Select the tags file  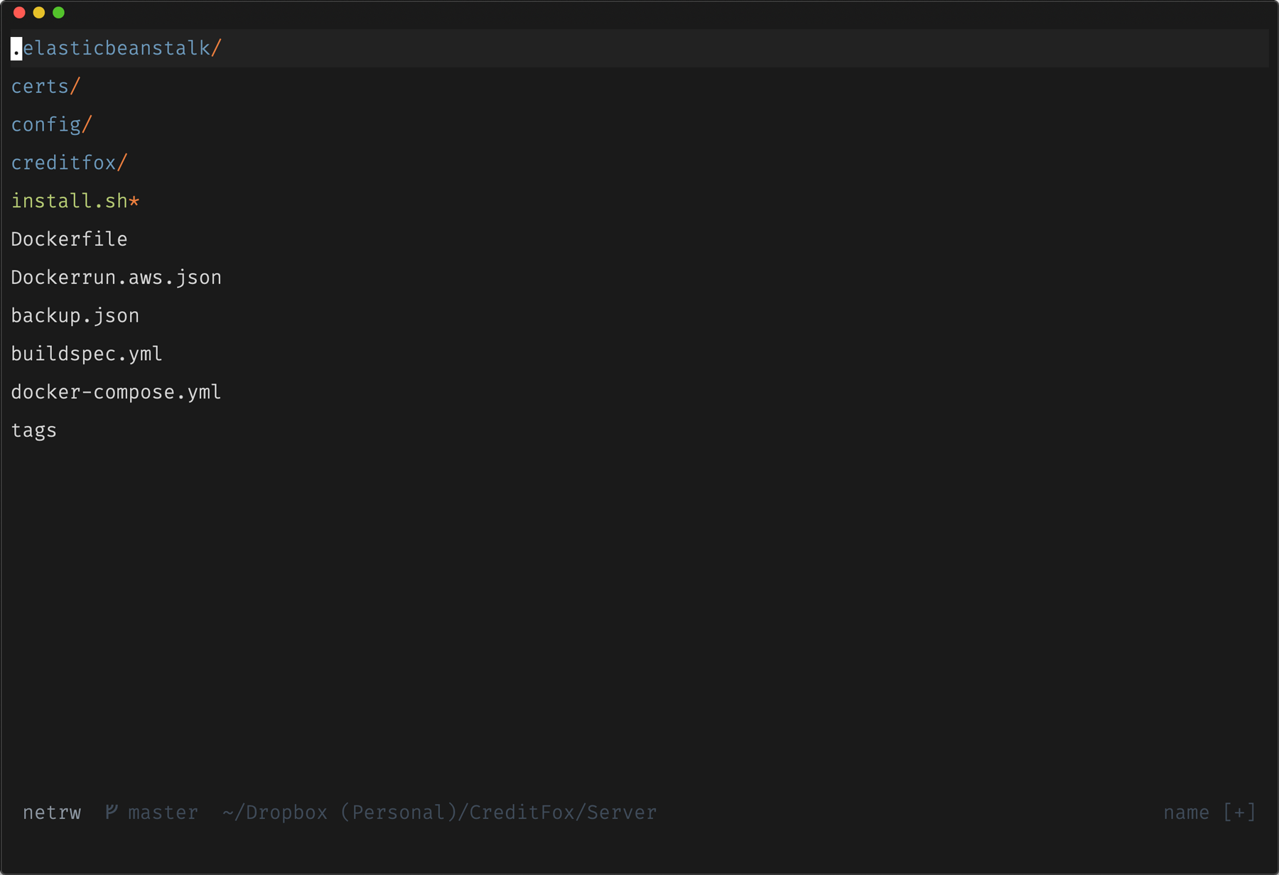pos(34,430)
